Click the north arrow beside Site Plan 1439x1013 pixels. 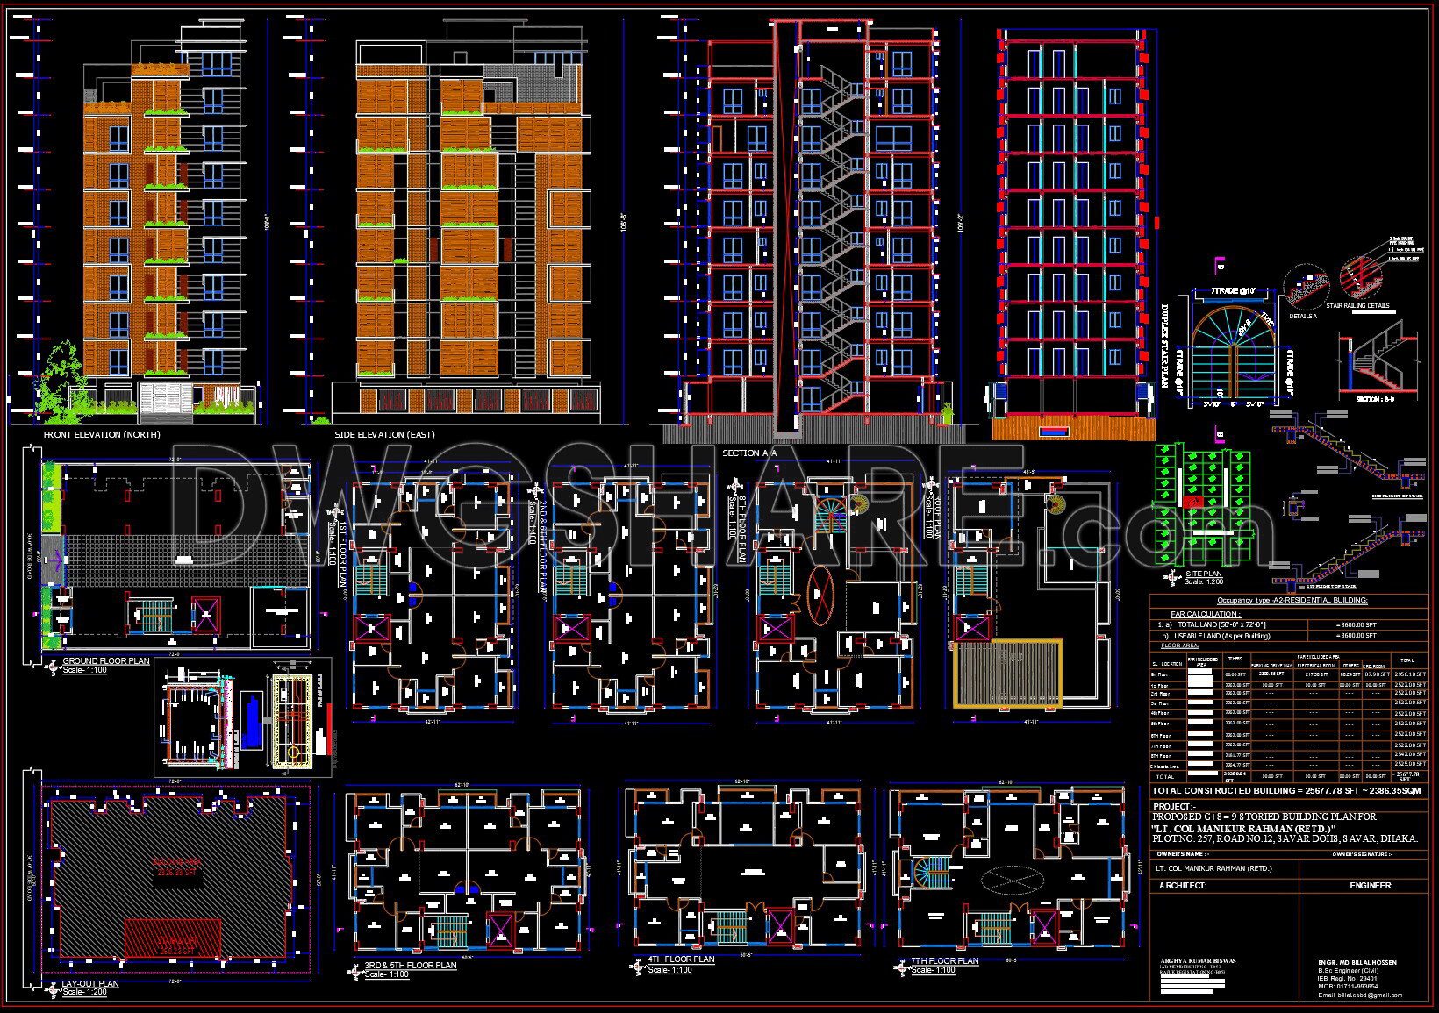(1171, 577)
